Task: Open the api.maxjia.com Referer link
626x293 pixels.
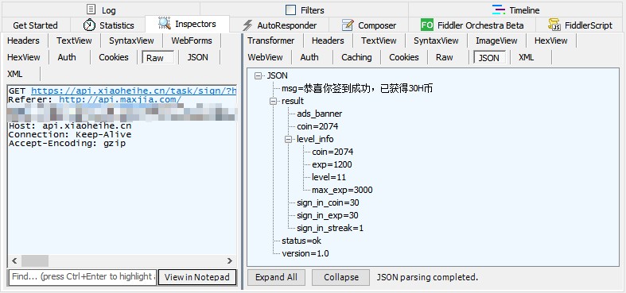Action: pyautogui.click(x=120, y=99)
